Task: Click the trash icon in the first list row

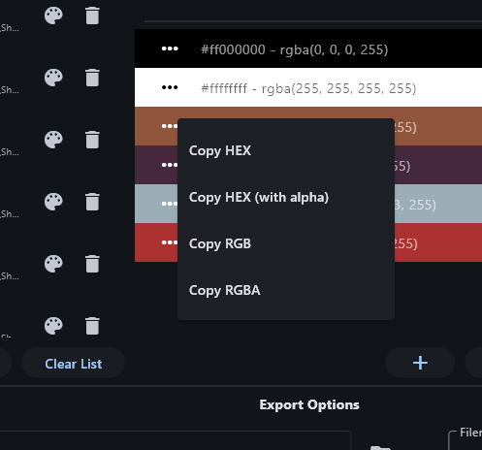Action: (92, 16)
